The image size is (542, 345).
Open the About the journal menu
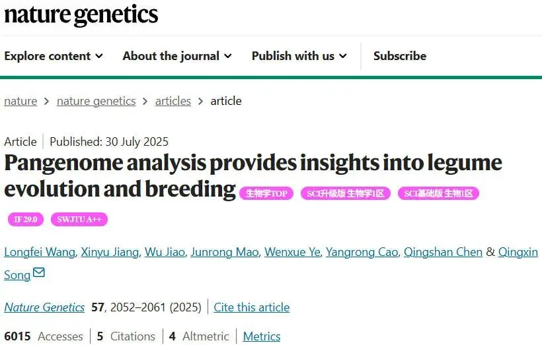tap(177, 56)
